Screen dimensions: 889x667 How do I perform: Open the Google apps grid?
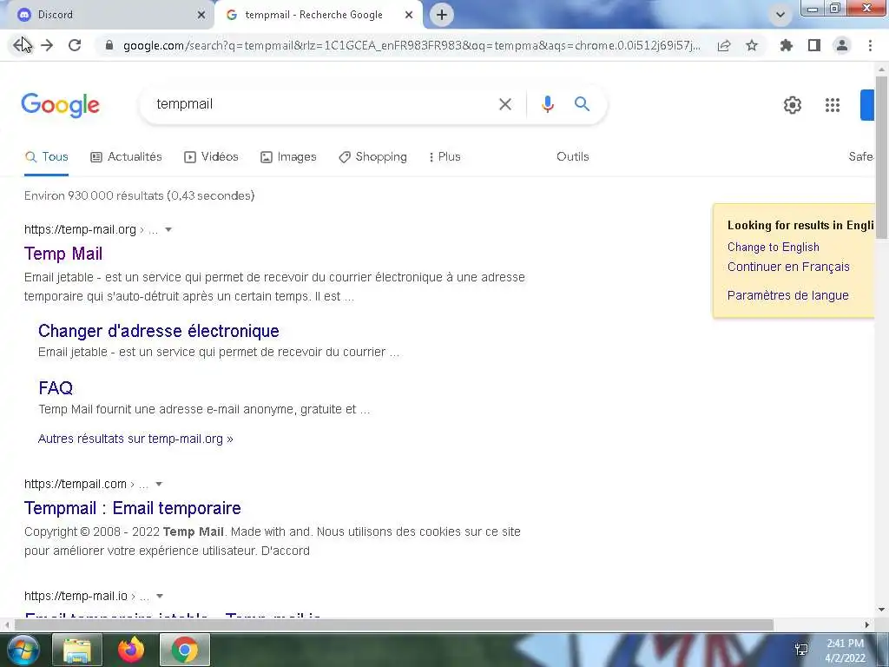coord(833,105)
